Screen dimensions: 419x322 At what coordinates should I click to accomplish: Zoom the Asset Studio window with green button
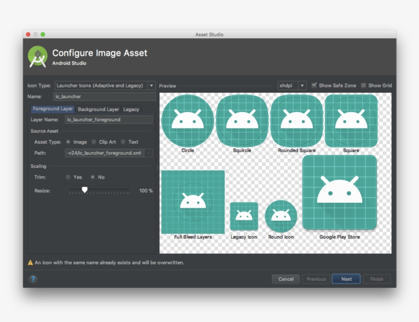click(43, 34)
